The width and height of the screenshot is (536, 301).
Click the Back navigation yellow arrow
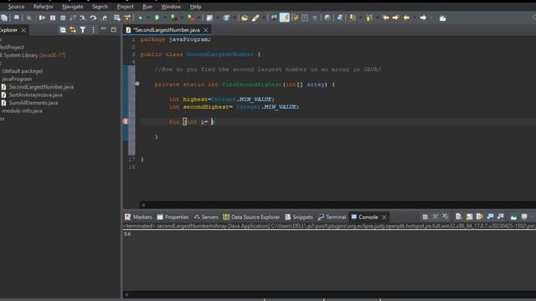406,18
